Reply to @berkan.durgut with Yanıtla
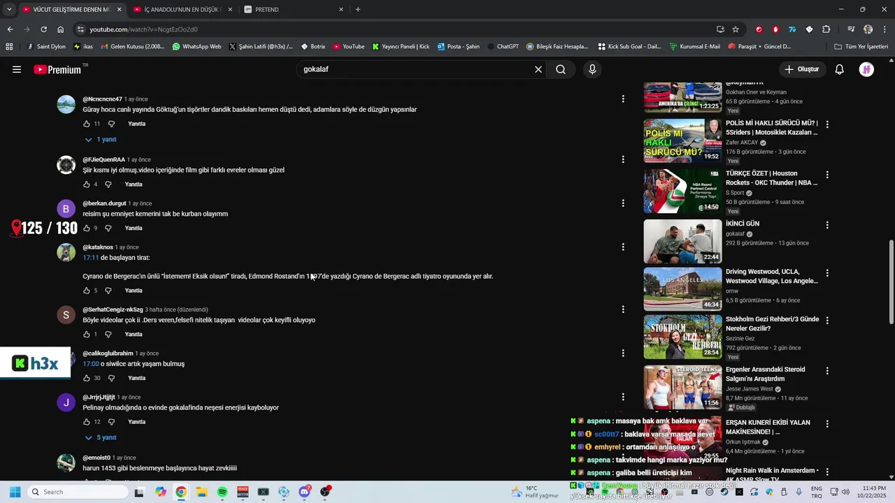 pos(134,228)
